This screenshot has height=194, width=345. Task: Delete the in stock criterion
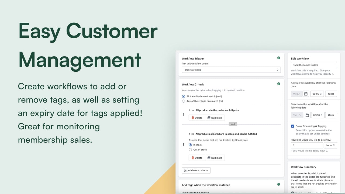click(197, 158)
